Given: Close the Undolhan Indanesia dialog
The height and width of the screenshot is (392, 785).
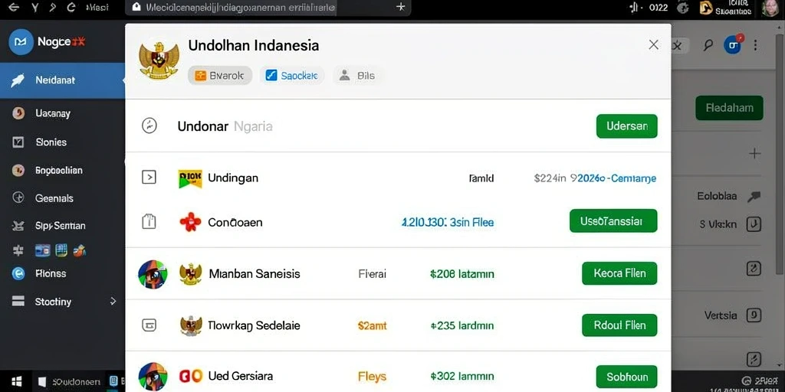Looking at the screenshot, I should click(x=653, y=45).
